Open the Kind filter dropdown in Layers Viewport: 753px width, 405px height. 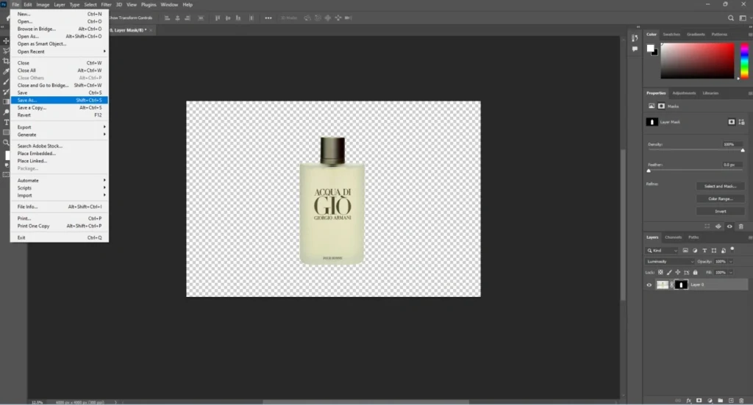pos(663,251)
